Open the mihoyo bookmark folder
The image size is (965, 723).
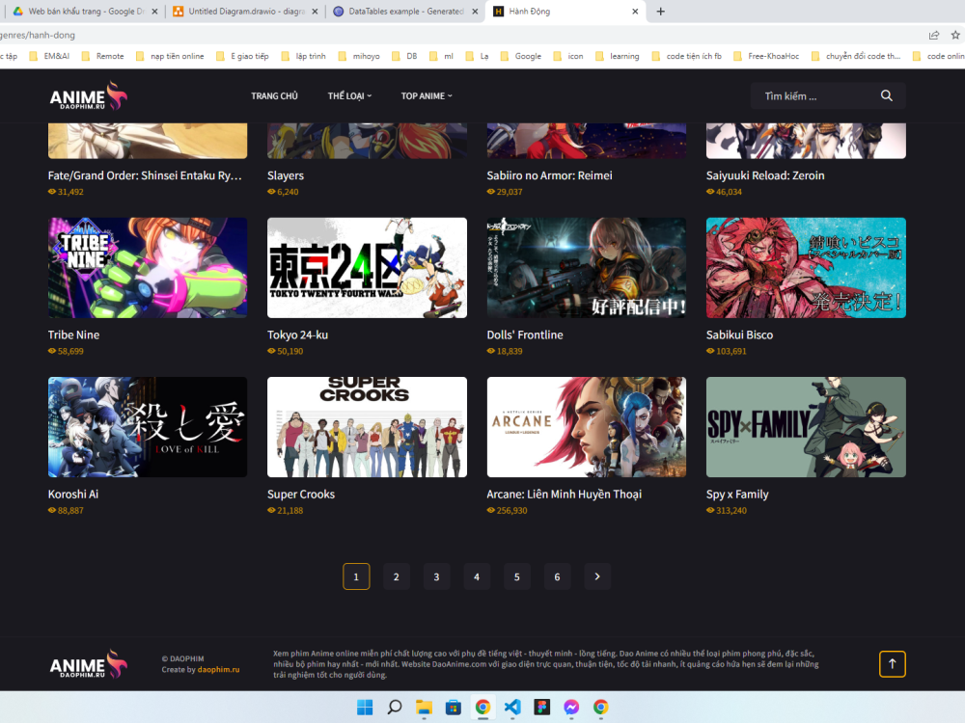point(359,56)
